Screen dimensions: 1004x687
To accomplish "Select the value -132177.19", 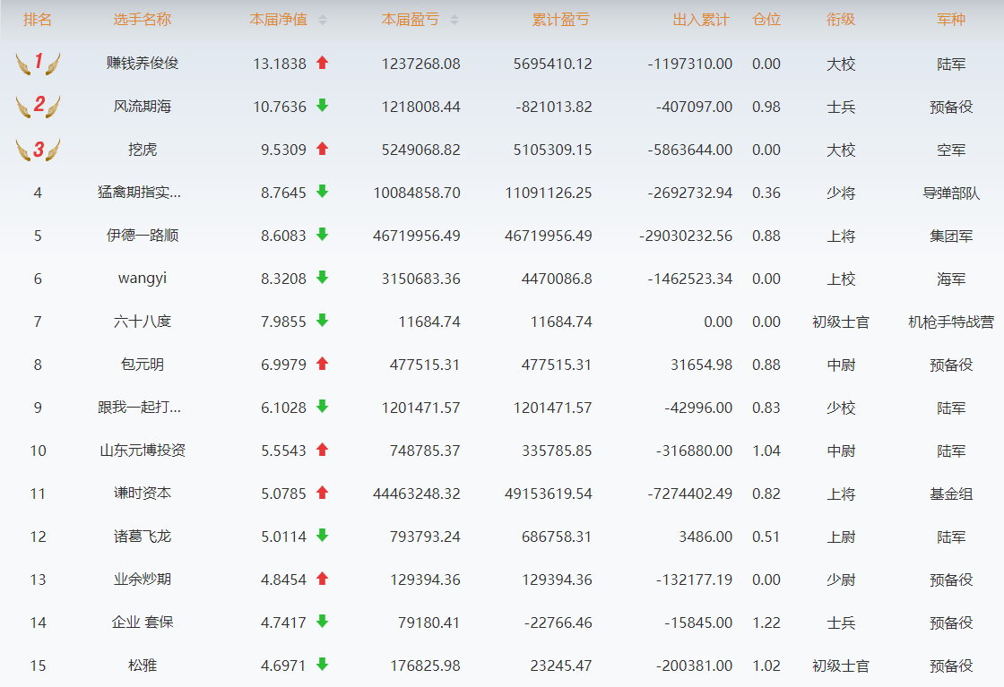I will tap(694, 580).
